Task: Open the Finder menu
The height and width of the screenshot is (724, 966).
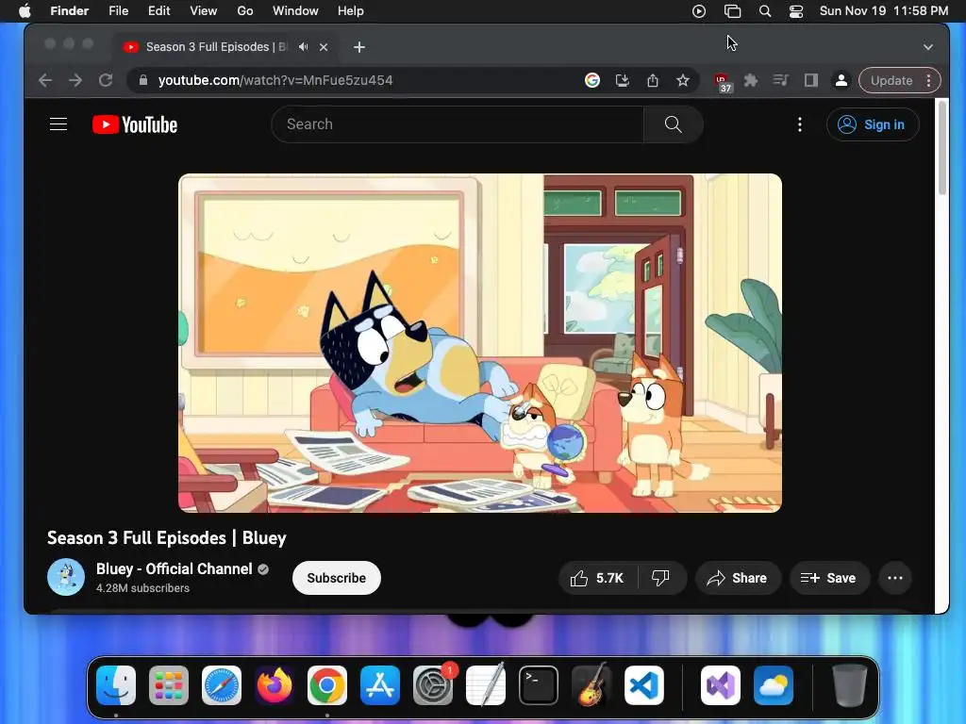Action: pos(70,11)
